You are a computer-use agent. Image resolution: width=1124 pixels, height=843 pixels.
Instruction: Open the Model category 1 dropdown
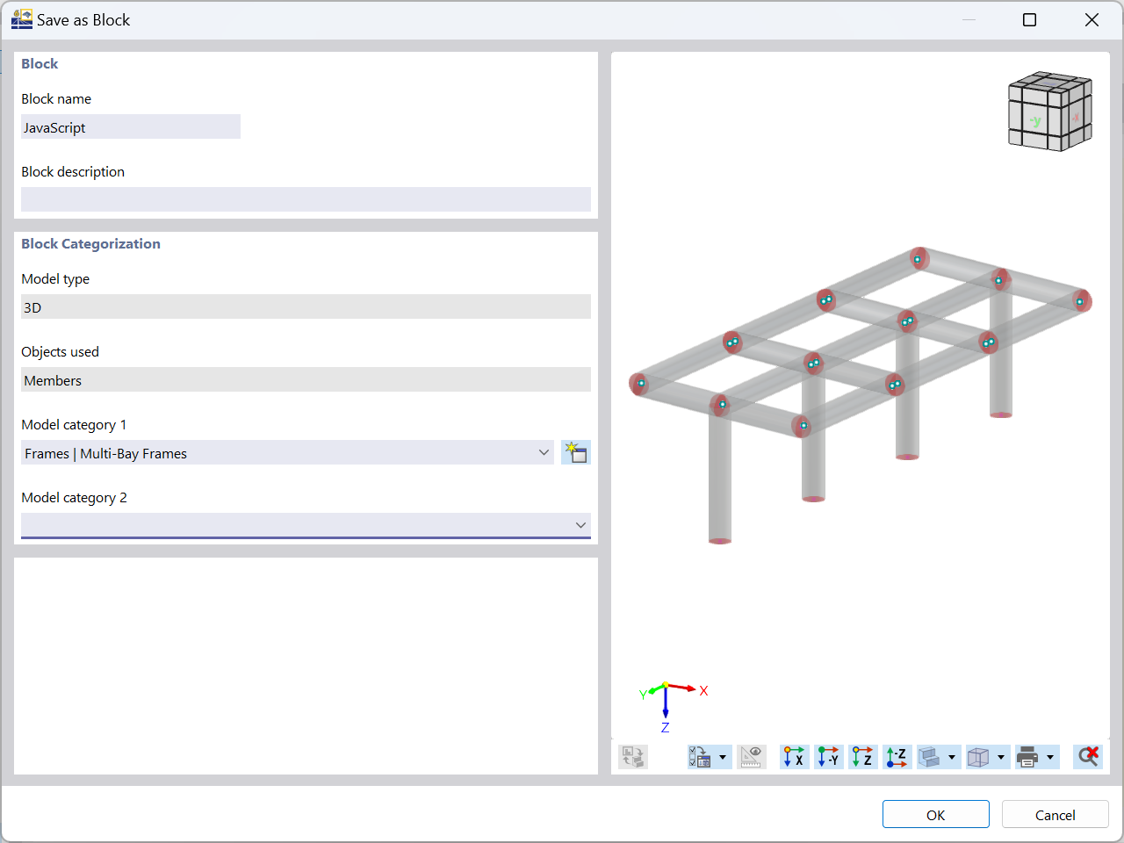(287, 453)
